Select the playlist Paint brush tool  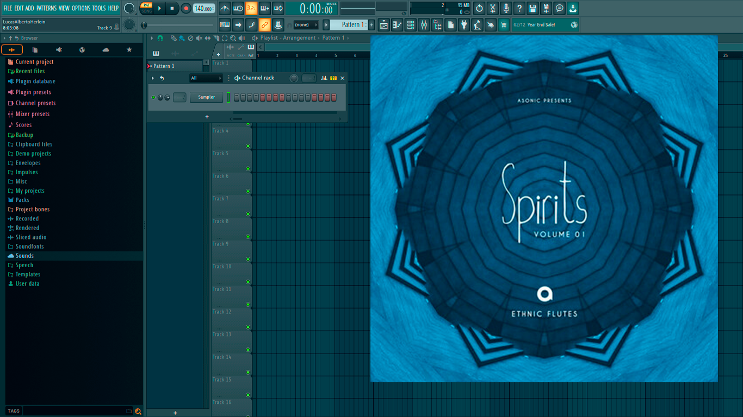point(182,38)
